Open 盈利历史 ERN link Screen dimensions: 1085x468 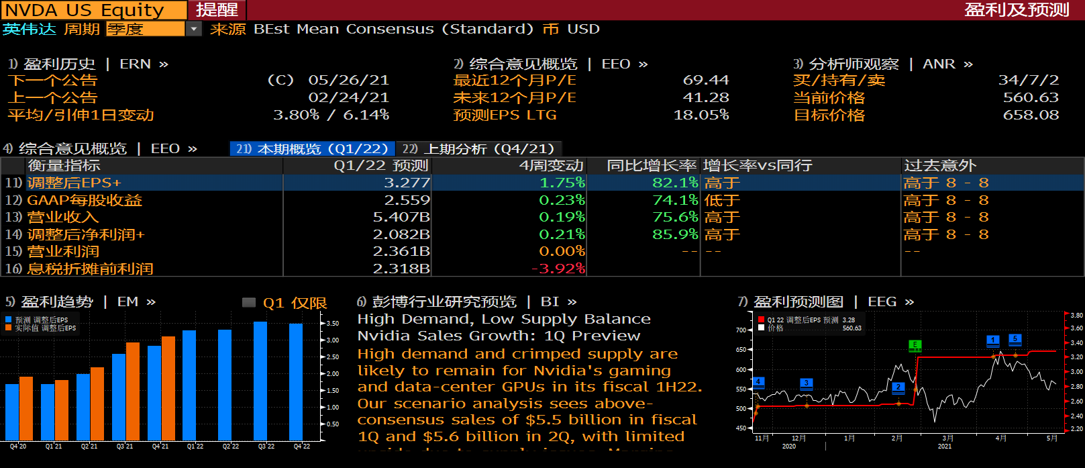(88, 64)
